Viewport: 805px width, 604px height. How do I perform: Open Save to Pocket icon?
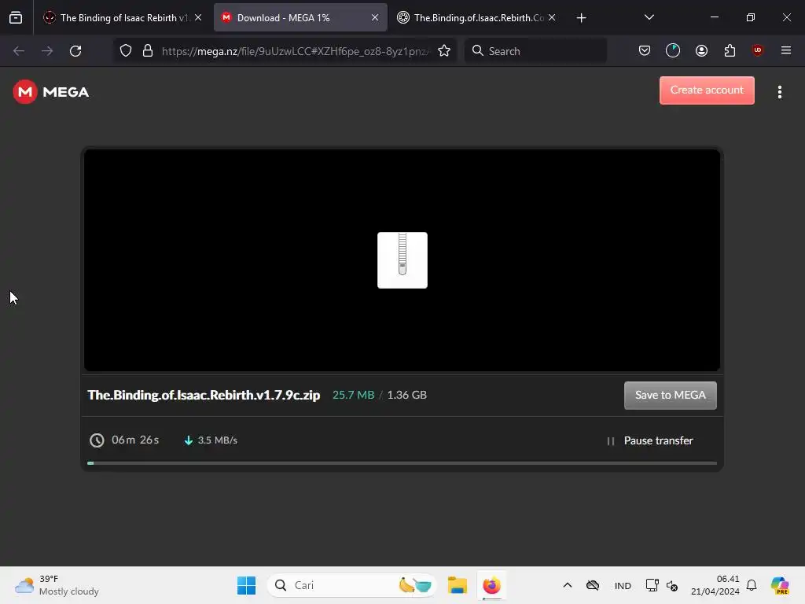point(645,51)
